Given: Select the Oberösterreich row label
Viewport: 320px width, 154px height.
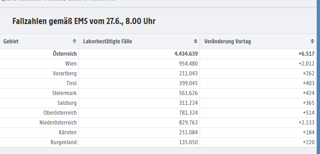Looking at the screenshot, I should [x=60, y=113].
